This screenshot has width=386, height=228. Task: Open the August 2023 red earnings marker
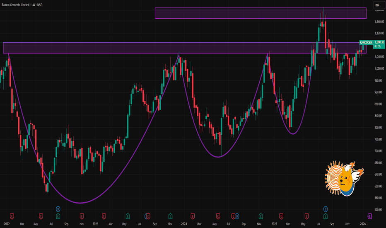point(148,216)
